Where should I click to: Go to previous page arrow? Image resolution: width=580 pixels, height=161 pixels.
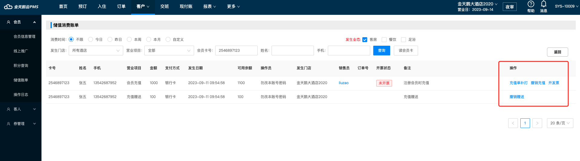click(x=513, y=123)
